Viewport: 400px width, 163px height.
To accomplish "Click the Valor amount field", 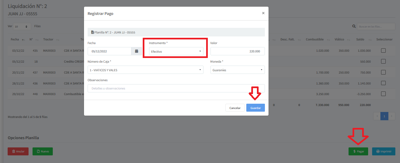I will [x=237, y=51].
